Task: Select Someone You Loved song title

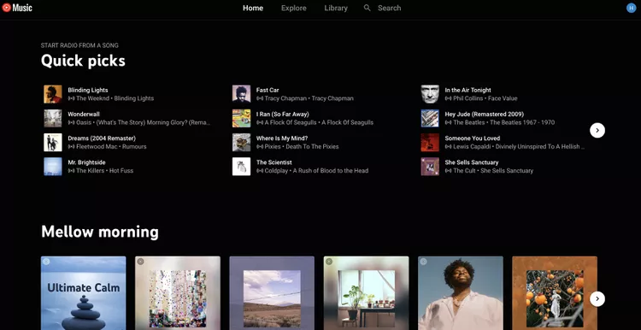Action: pyautogui.click(x=473, y=138)
